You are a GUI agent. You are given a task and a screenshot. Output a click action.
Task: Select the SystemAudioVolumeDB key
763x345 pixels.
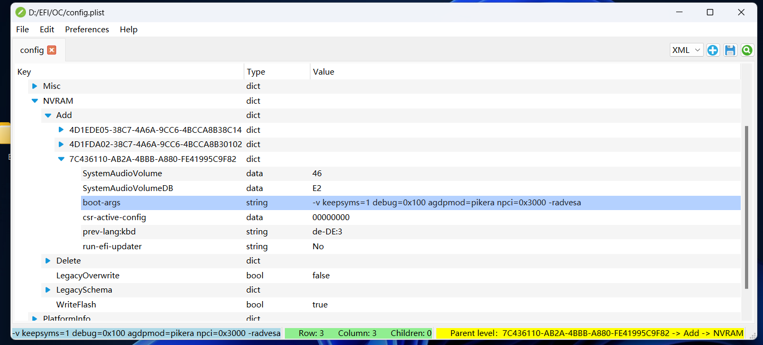(128, 188)
